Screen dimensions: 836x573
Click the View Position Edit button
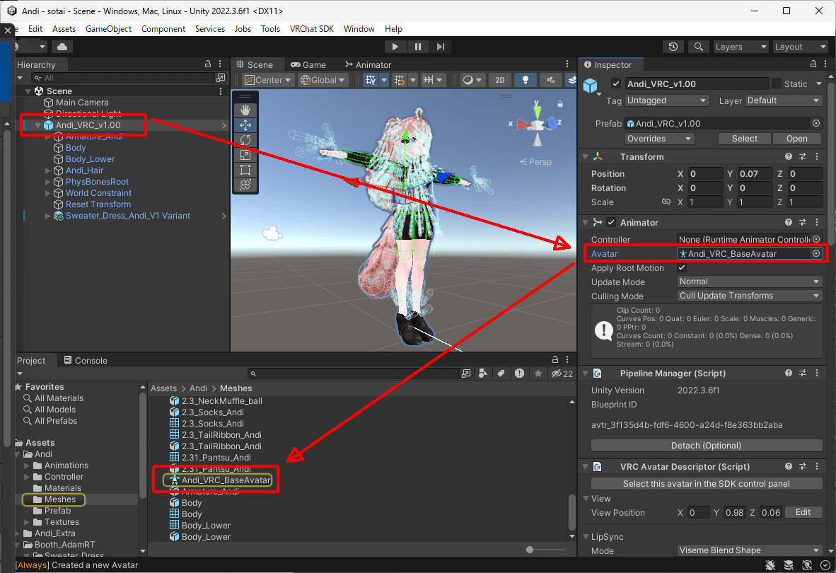(803, 512)
